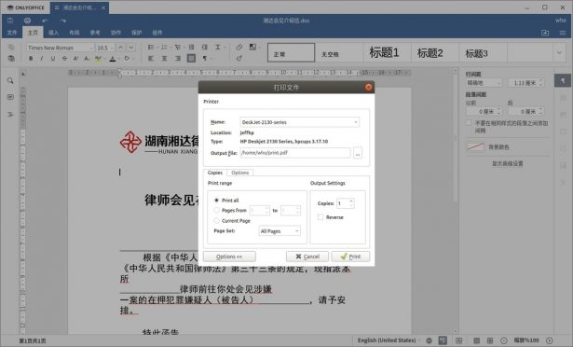Click the font color icon
The height and width of the screenshot is (347, 573).
113,59
